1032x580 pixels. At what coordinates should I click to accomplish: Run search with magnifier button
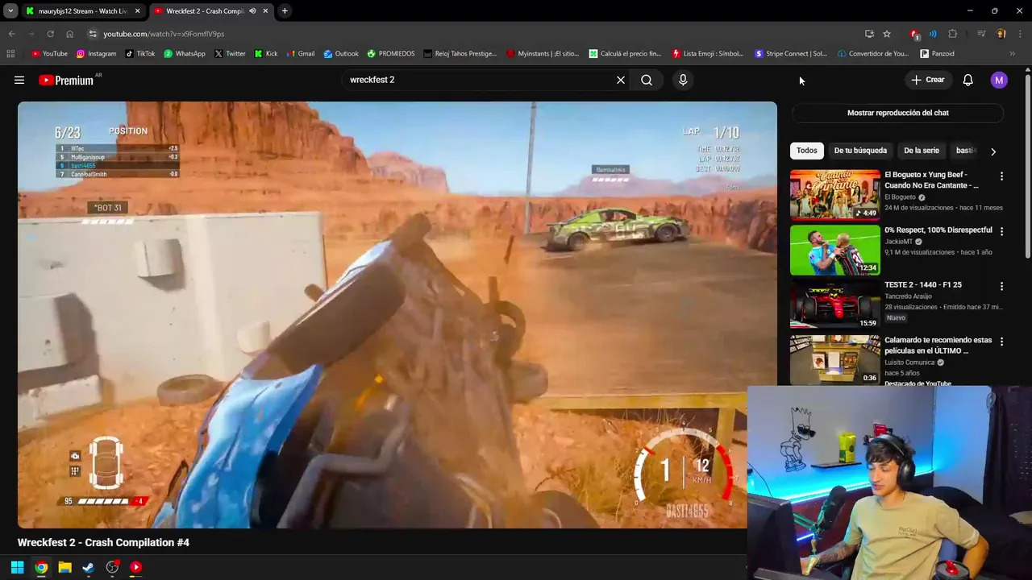pos(647,80)
